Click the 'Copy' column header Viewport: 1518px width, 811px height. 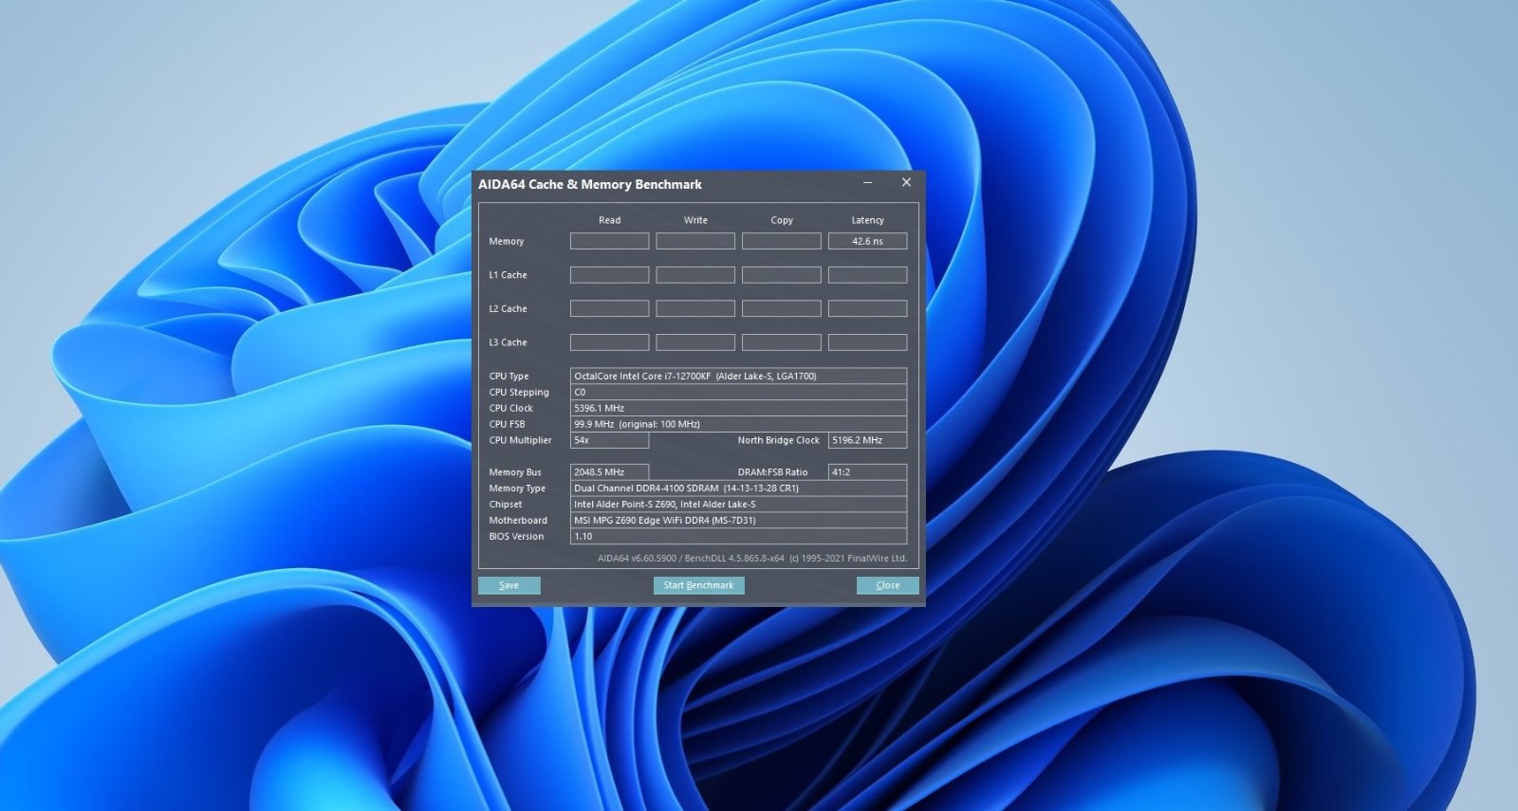click(x=782, y=220)
